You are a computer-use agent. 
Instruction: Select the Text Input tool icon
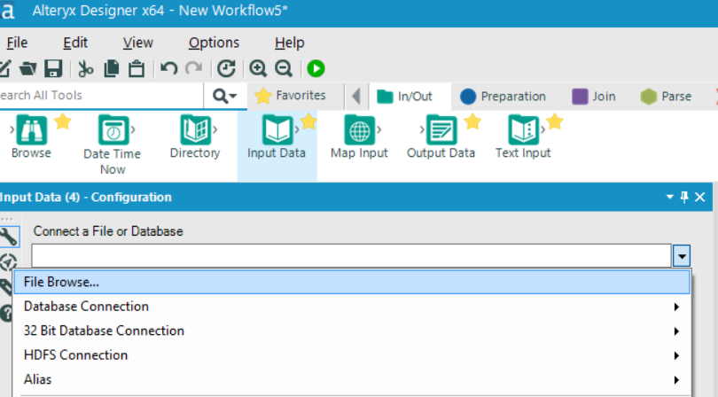523,130
